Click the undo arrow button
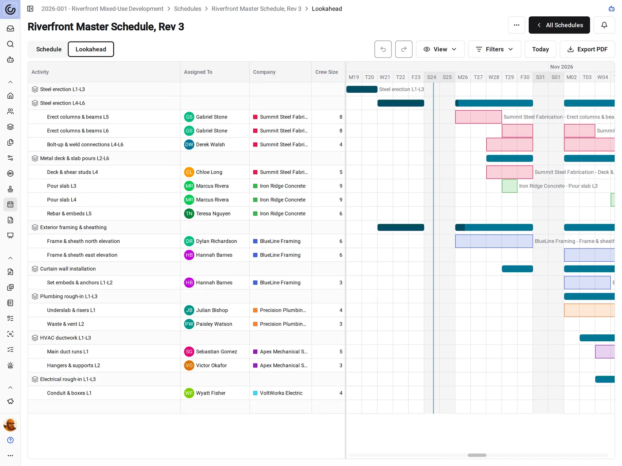This screenshot has height=466, width=622. (x=383, y=49)
